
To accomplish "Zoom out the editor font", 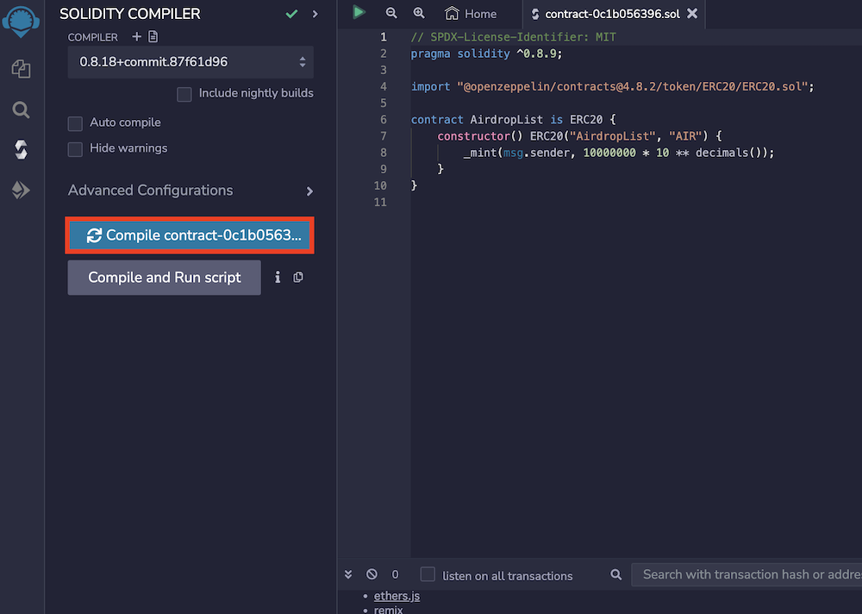I will 391,13.
